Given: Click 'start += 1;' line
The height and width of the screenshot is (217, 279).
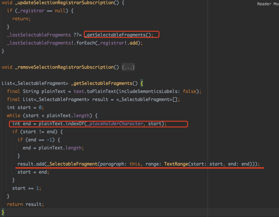Looking at the screenshot, I should tap(27, 188).
